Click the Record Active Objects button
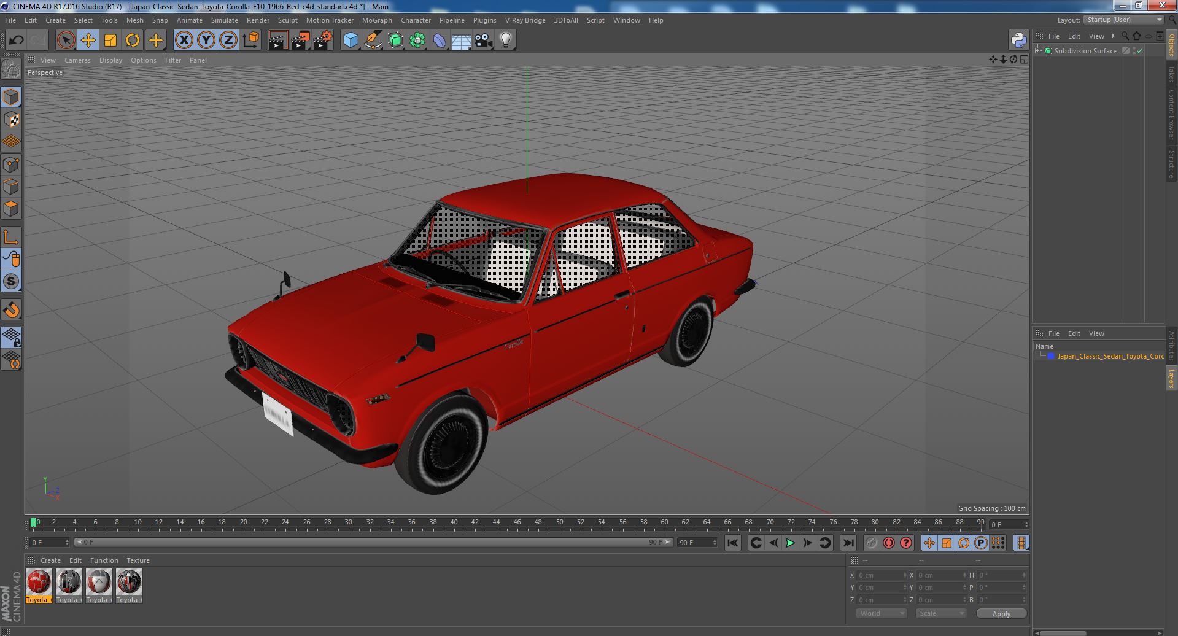 [871, 543]
